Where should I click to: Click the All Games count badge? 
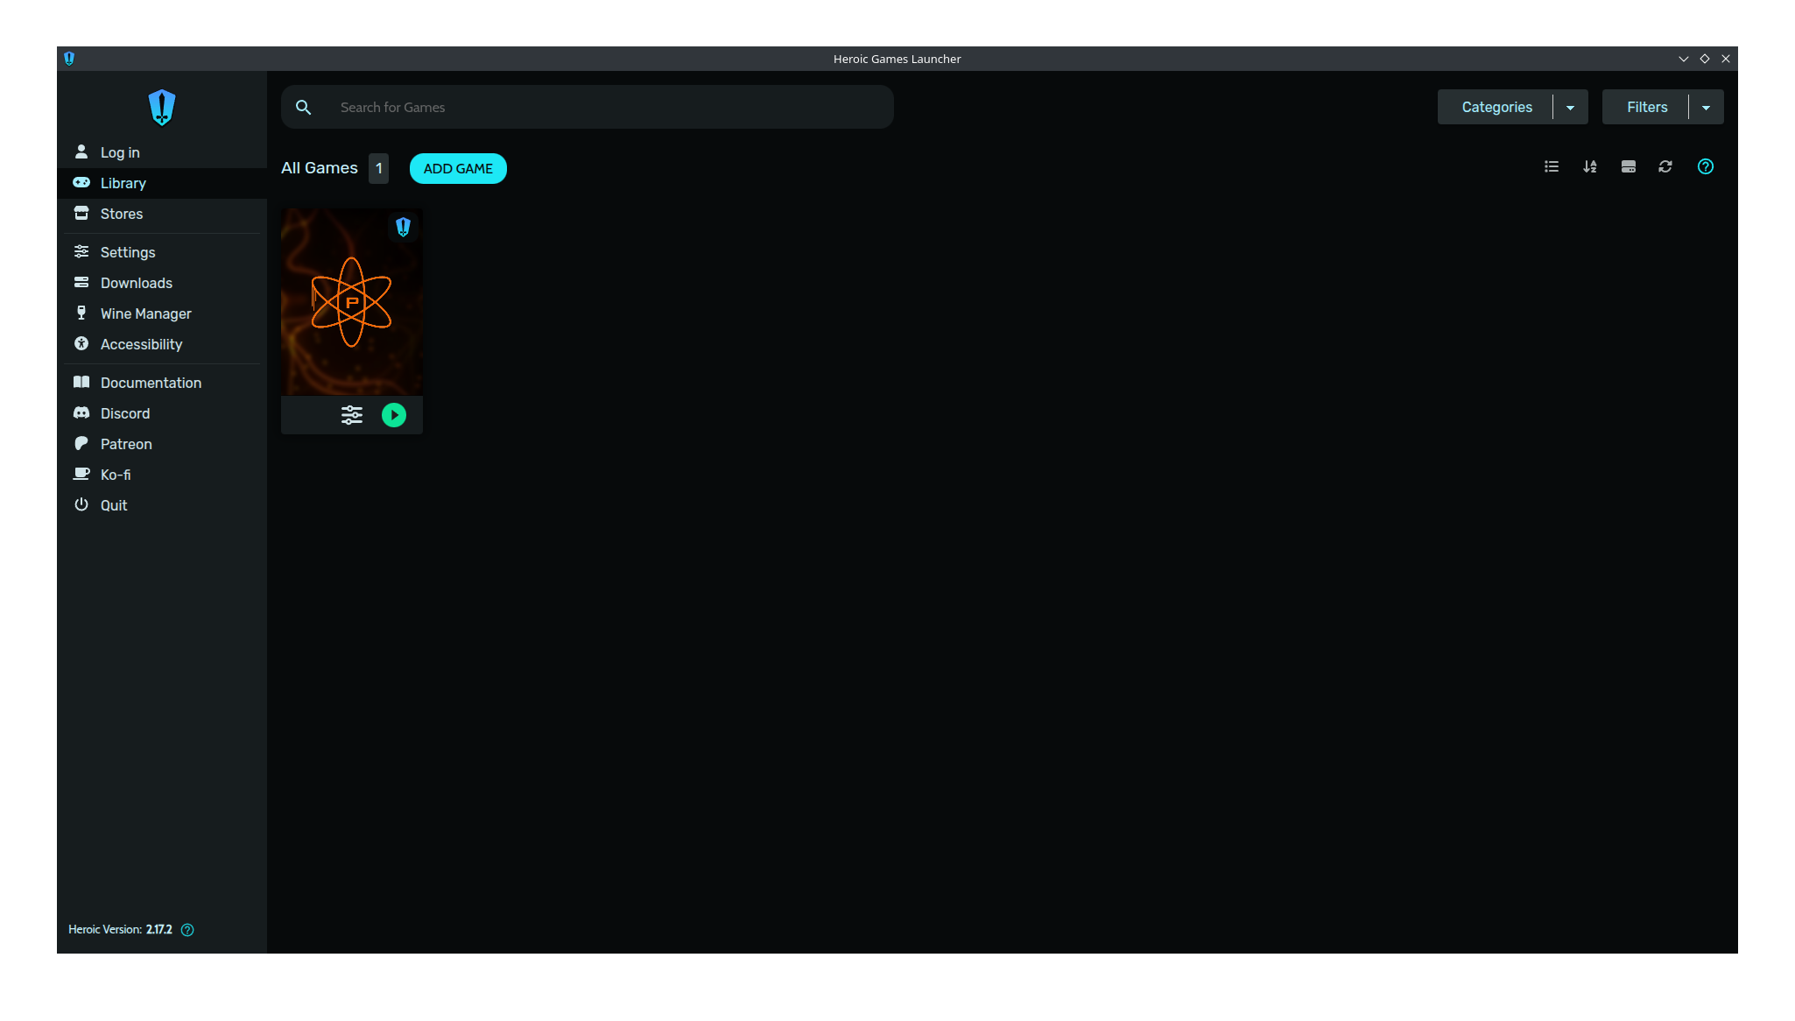[379, 168]
